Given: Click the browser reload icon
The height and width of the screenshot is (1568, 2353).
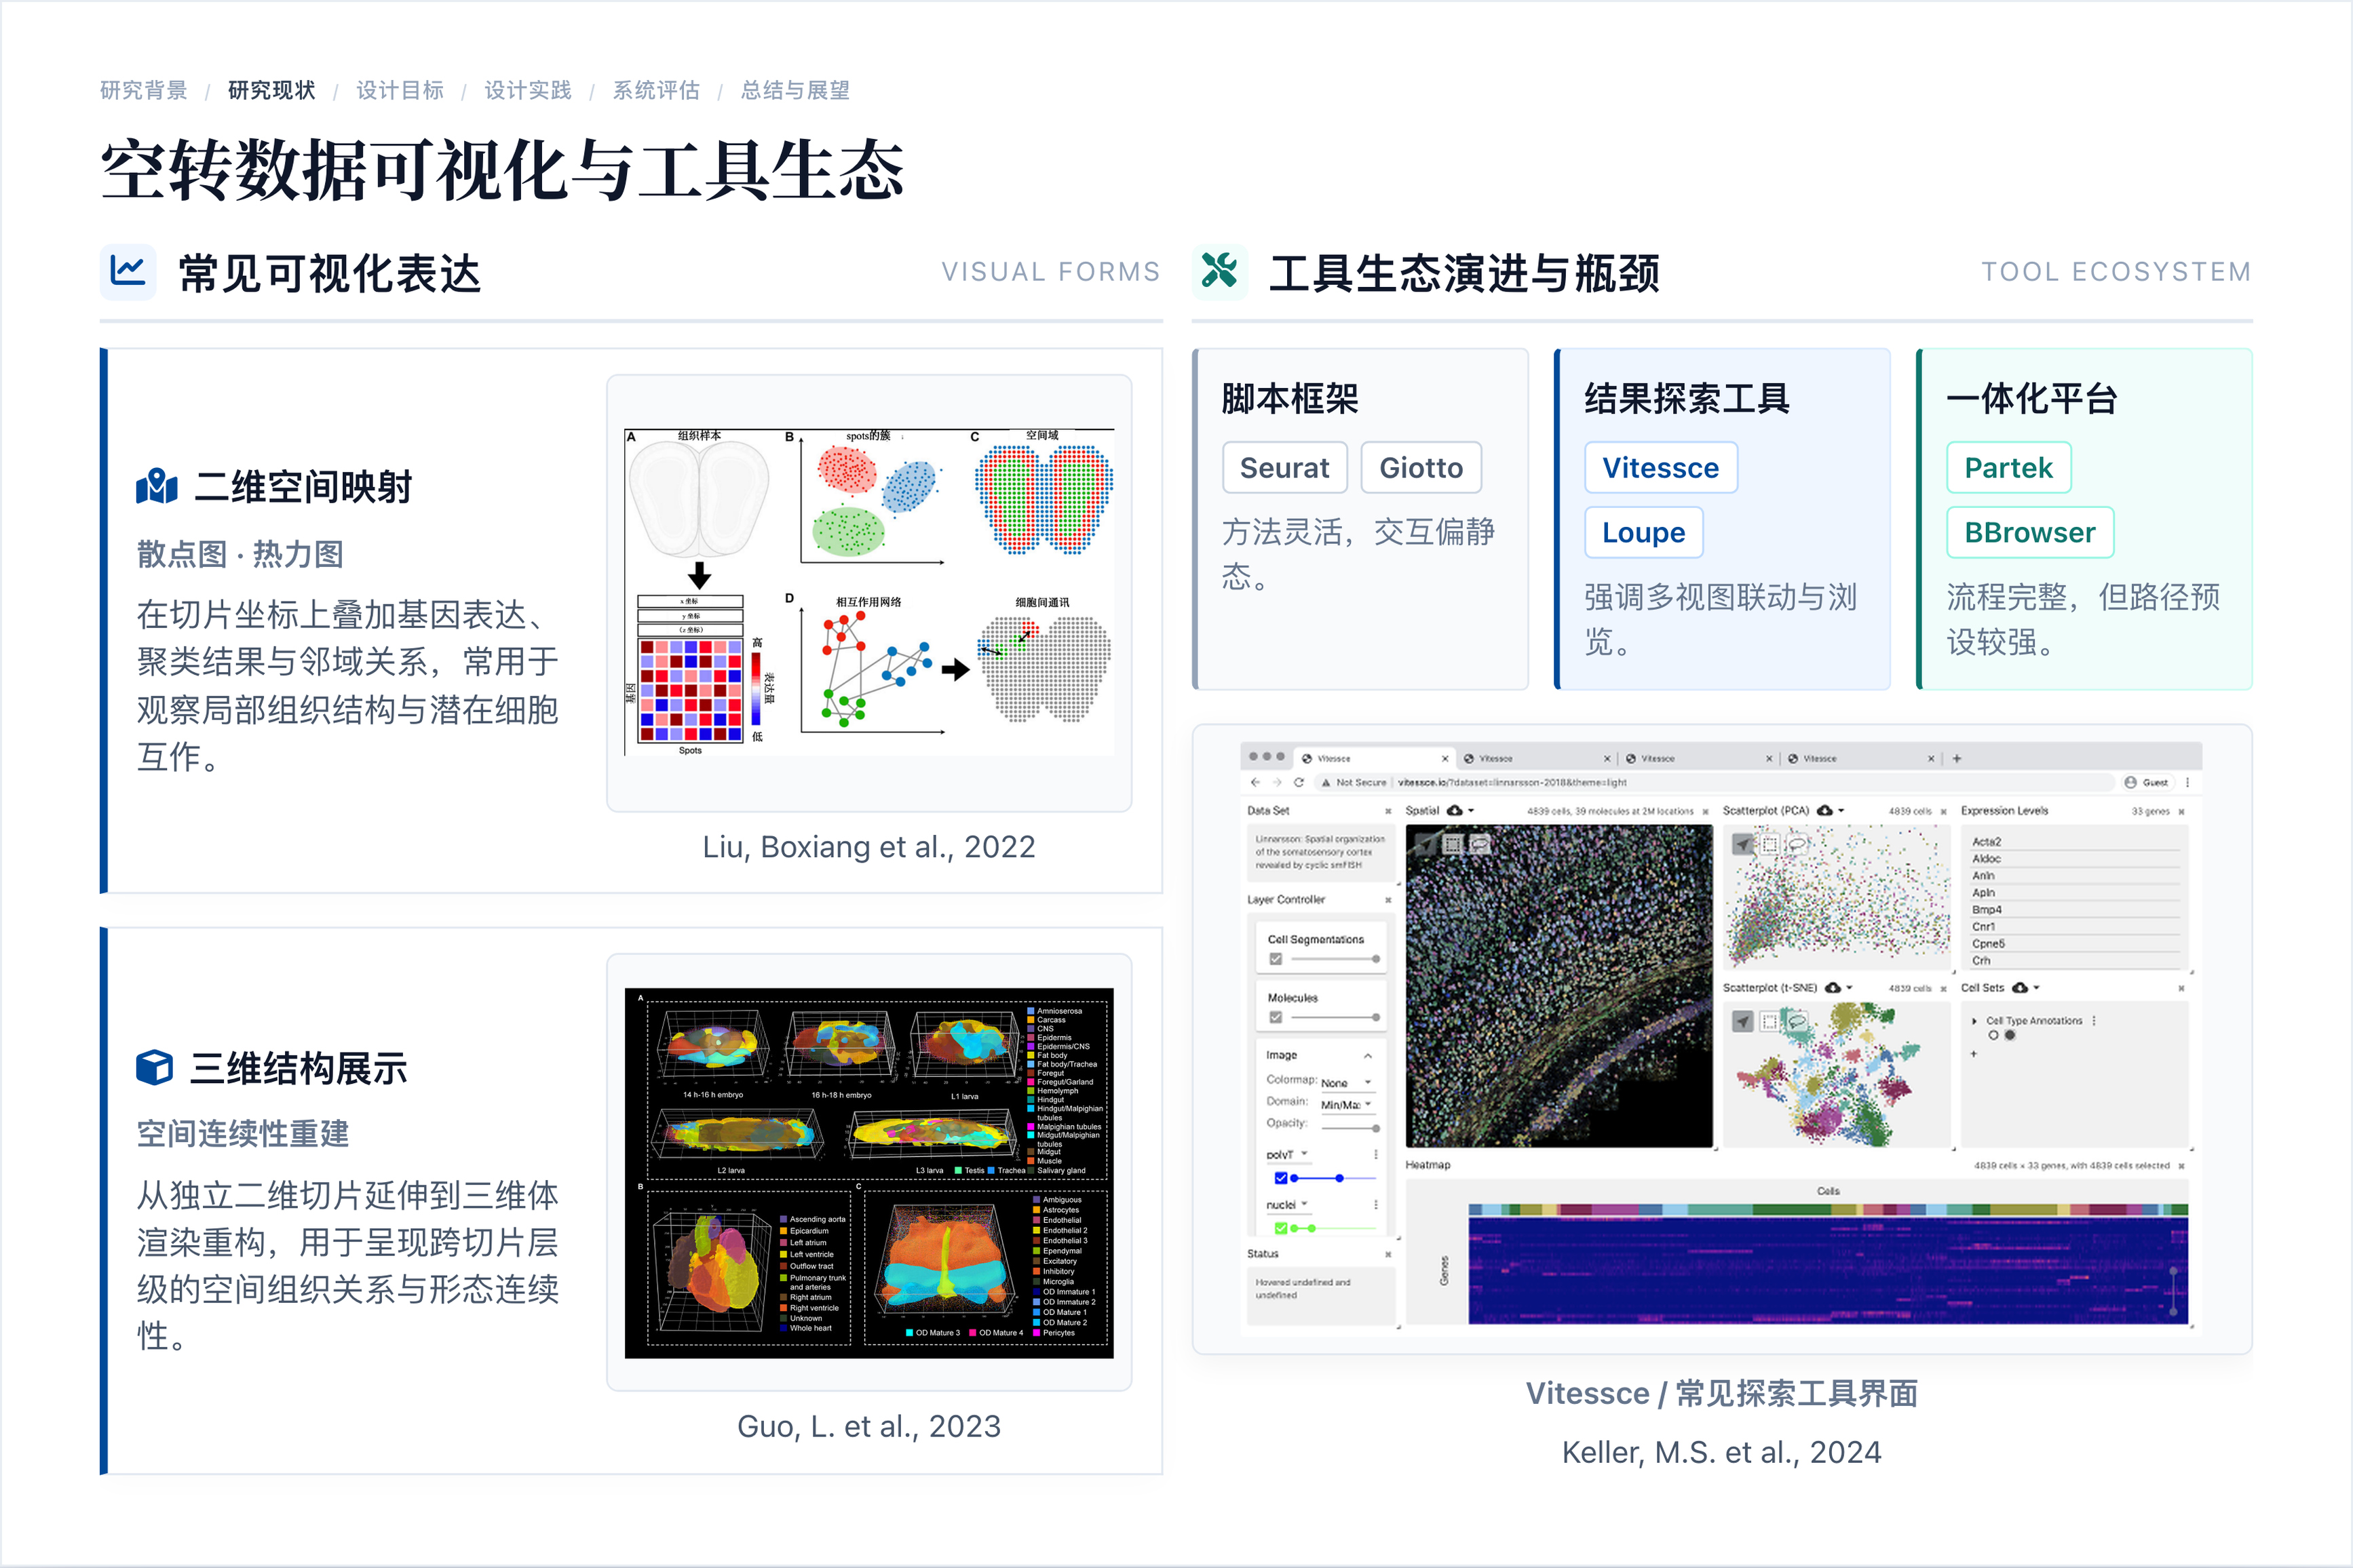Looking at the screenshot, I should (x=1299, y=782).
